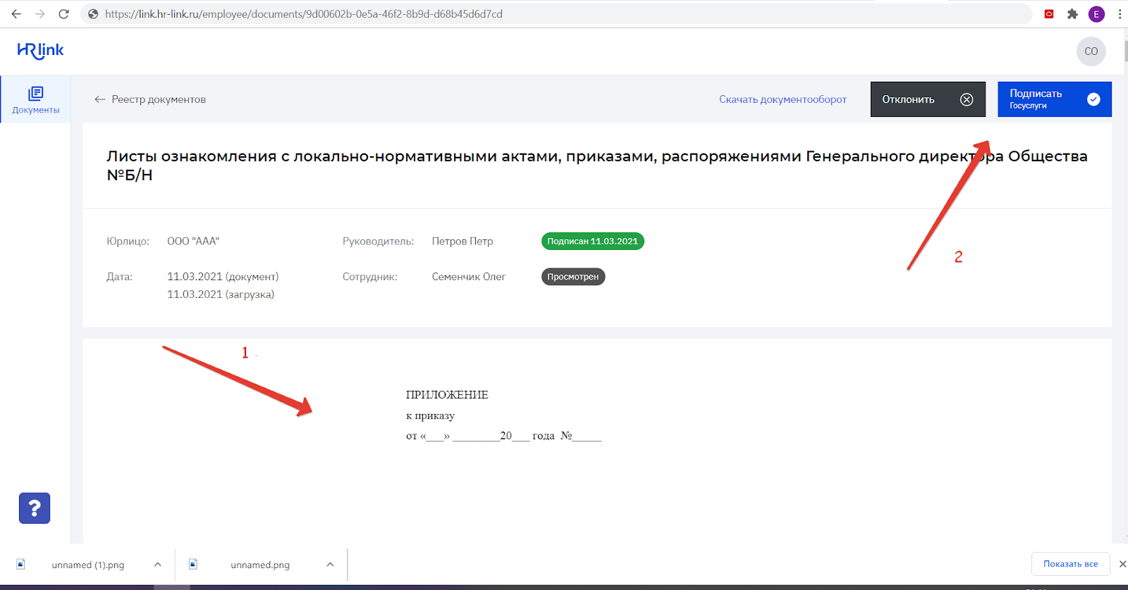Open the Chrome three-dot menu
The image size is (1128, 590).
pyautogui.click(x=1120, y=14)
